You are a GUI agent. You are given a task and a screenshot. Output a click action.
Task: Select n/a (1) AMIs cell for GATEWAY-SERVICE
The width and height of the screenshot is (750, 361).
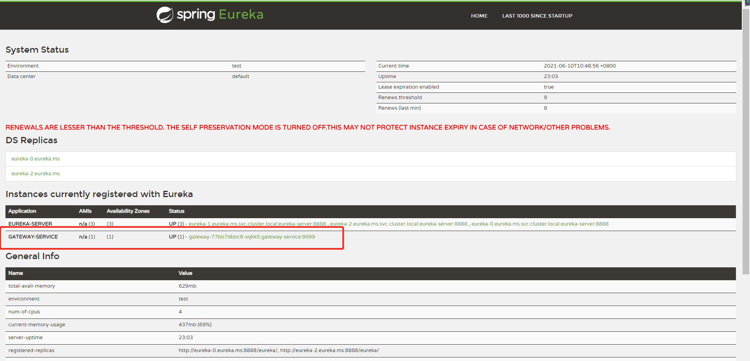tap(87, 237)
